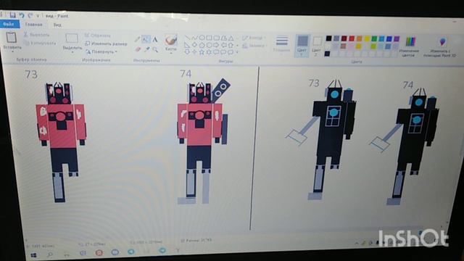464x261 pixels.
Task: Click the Redo arrow in title bar
Action: (x=30, y=15)
